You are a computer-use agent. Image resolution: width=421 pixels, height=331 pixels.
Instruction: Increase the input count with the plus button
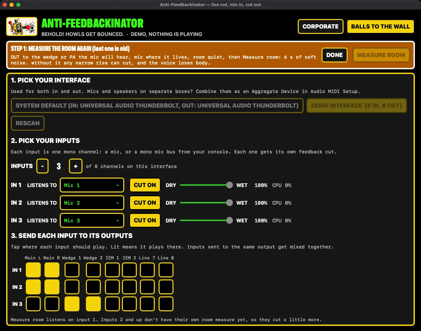click(76, 166)
